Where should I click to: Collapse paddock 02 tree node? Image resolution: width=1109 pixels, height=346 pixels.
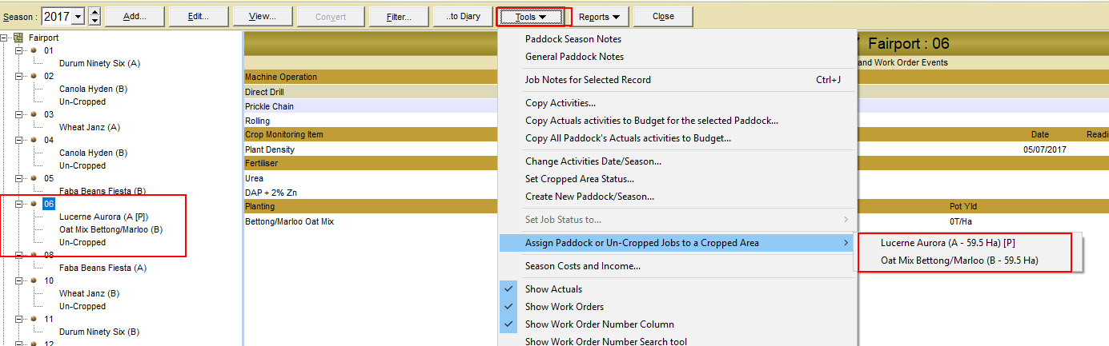pos(19,76)
